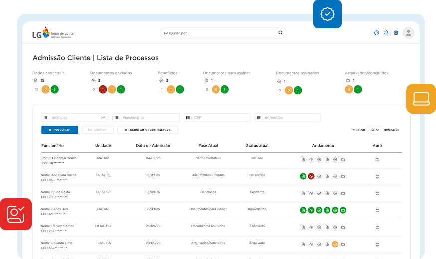Open the help question mark icon

click(377, 33)
